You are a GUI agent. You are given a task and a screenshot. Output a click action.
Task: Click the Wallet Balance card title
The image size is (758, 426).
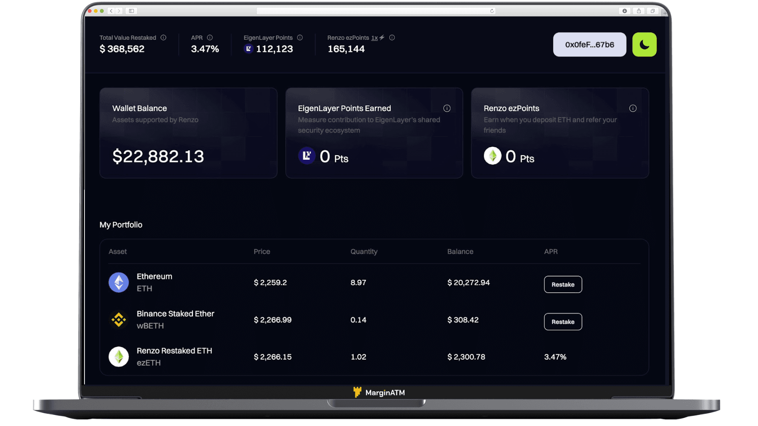pyautogui.click(x=139, y=108)
